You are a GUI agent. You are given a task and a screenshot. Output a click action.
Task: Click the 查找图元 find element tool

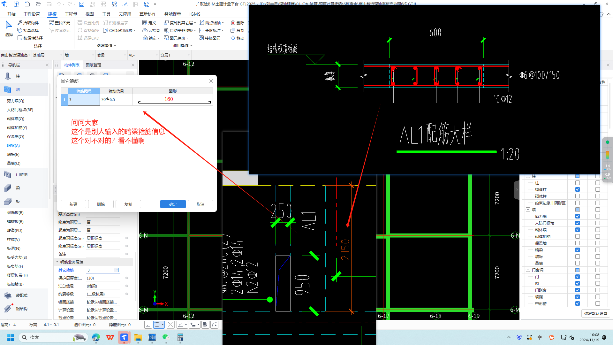click(x=60, y=23)
